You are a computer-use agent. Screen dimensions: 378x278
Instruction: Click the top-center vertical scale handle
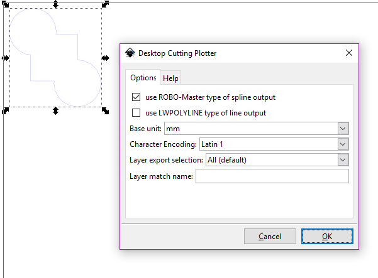(x=56, y=4)
